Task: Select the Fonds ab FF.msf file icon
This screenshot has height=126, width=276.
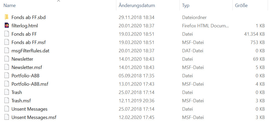Action: pyautogui.click(x=7, y=42)
